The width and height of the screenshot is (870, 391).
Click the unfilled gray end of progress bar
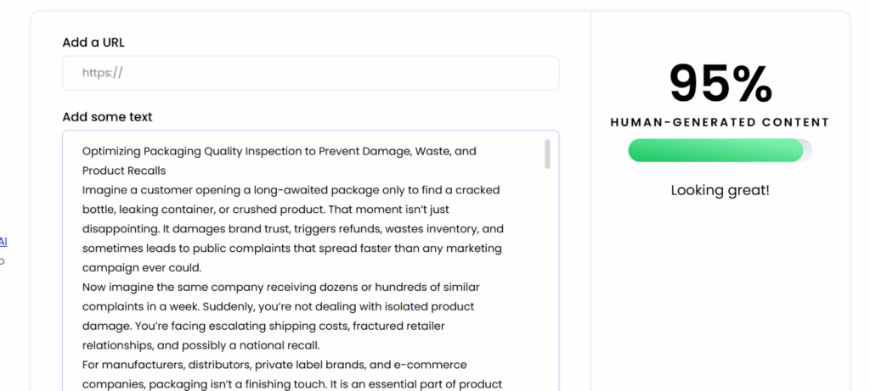(x=808, y=151)
